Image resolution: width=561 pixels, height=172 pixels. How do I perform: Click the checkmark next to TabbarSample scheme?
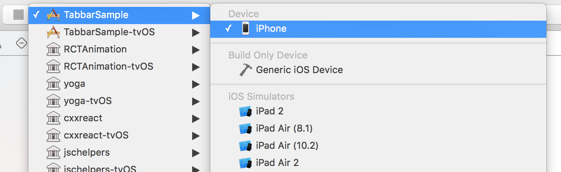pos(37,15)
